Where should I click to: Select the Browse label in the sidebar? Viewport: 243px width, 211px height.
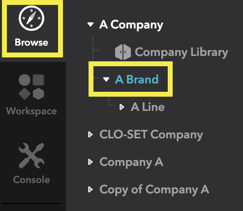point(31,42)
